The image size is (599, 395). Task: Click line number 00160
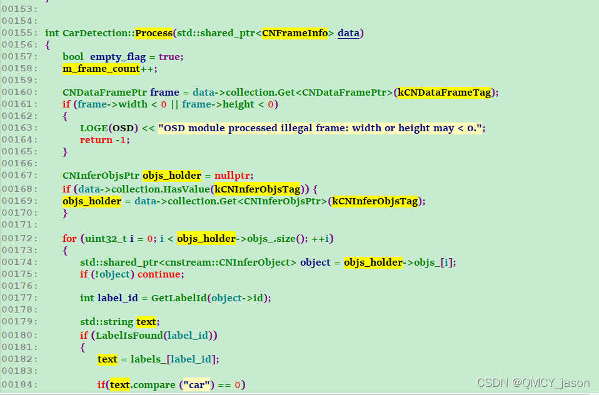19,92
